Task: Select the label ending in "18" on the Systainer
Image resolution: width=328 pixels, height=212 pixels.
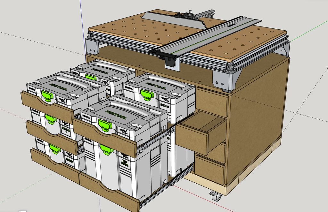Action: coord(165,105)
